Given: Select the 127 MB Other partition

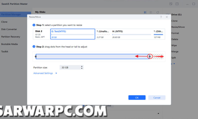Looking at the screenshot, I should (x=158, y=34).
